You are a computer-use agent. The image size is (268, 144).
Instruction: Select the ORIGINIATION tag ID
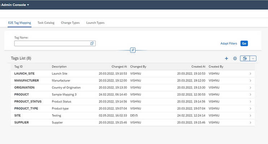coord(24,88)
